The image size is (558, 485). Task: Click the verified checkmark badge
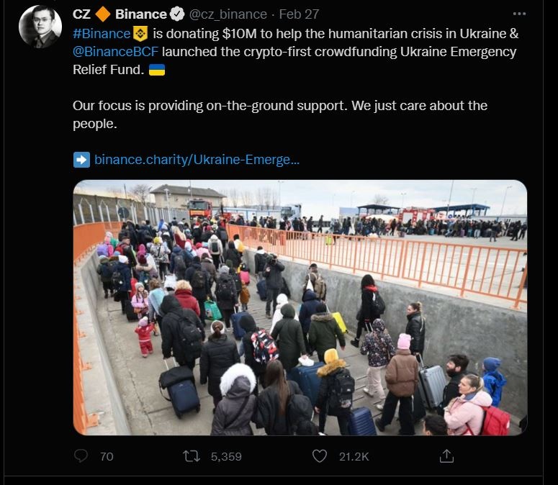tap(177, 14)
